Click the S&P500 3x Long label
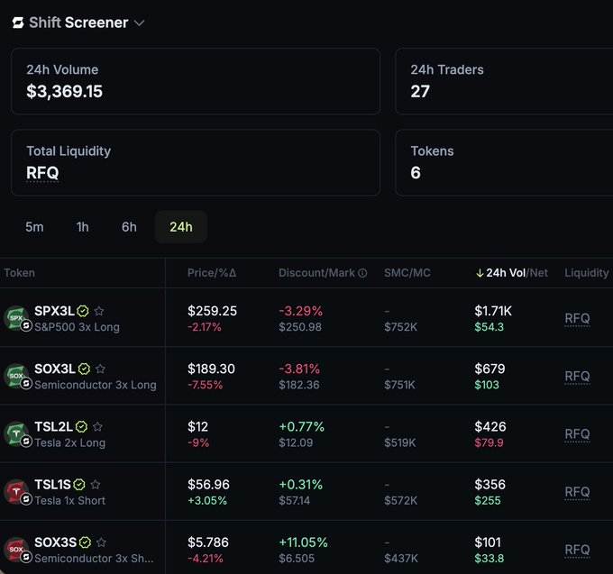The image size is (613, 574). pos(77,327)
